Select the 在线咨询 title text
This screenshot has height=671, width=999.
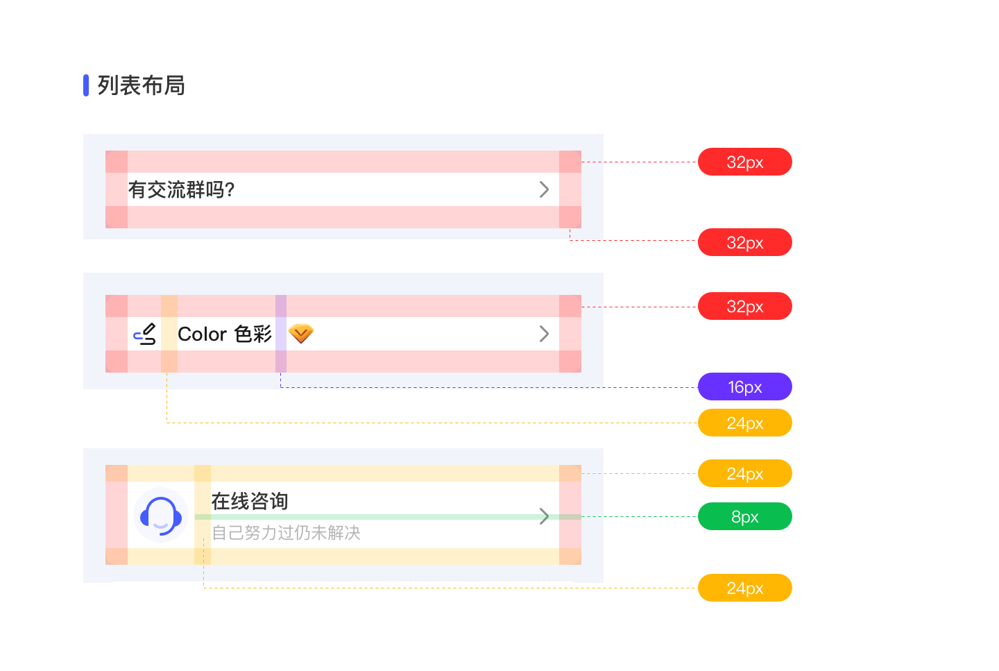(x=249, y=500)
